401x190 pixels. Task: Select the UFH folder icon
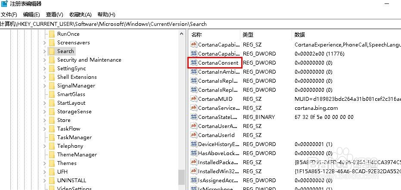pos(52,172)
